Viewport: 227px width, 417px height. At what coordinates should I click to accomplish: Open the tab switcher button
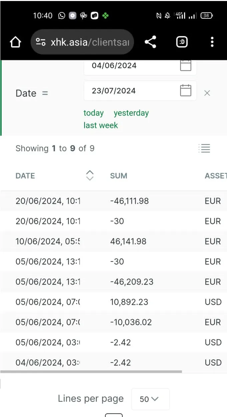point(182,42)
